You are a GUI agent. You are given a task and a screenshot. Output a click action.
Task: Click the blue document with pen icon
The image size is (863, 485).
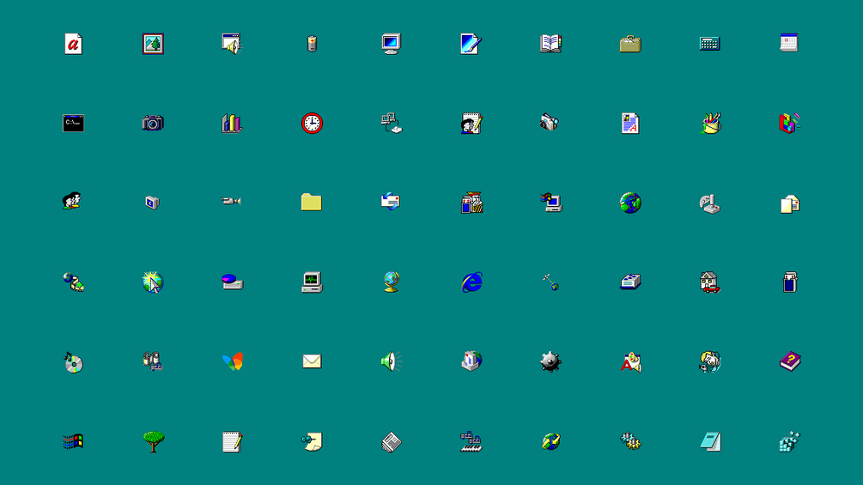point(471,44)
